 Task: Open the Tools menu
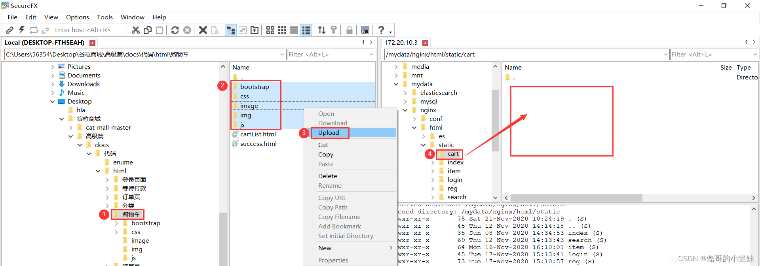[x=105, y=17]
